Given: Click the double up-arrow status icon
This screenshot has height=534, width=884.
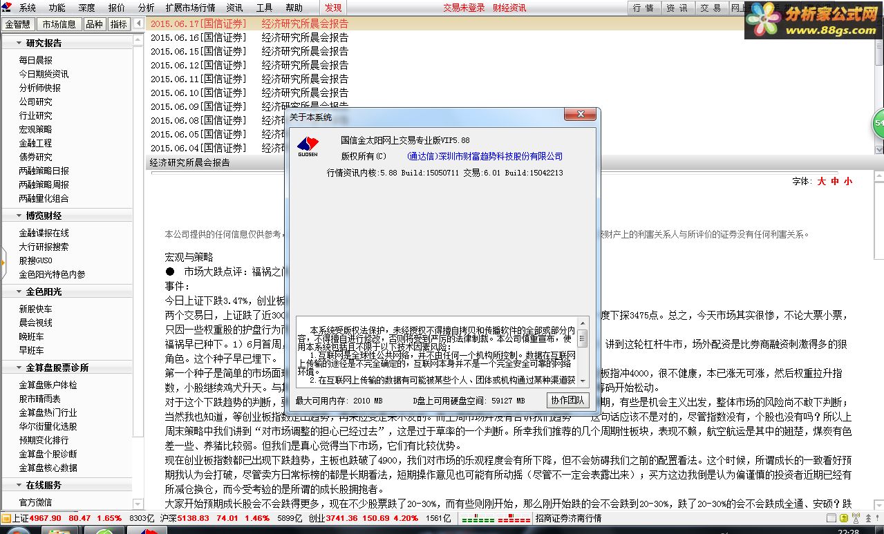Looking at the screenshot, I should 868,518.
